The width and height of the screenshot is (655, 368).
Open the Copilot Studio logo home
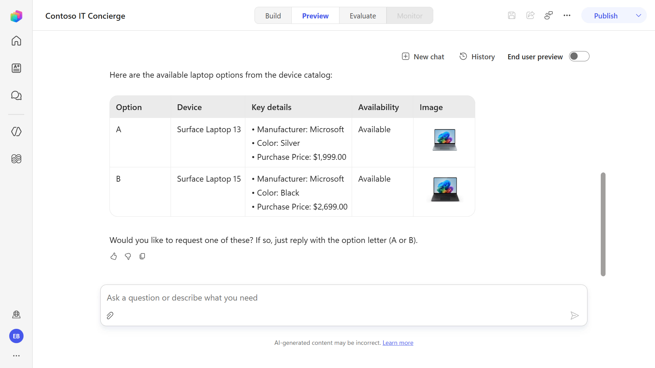click(16, 16)
